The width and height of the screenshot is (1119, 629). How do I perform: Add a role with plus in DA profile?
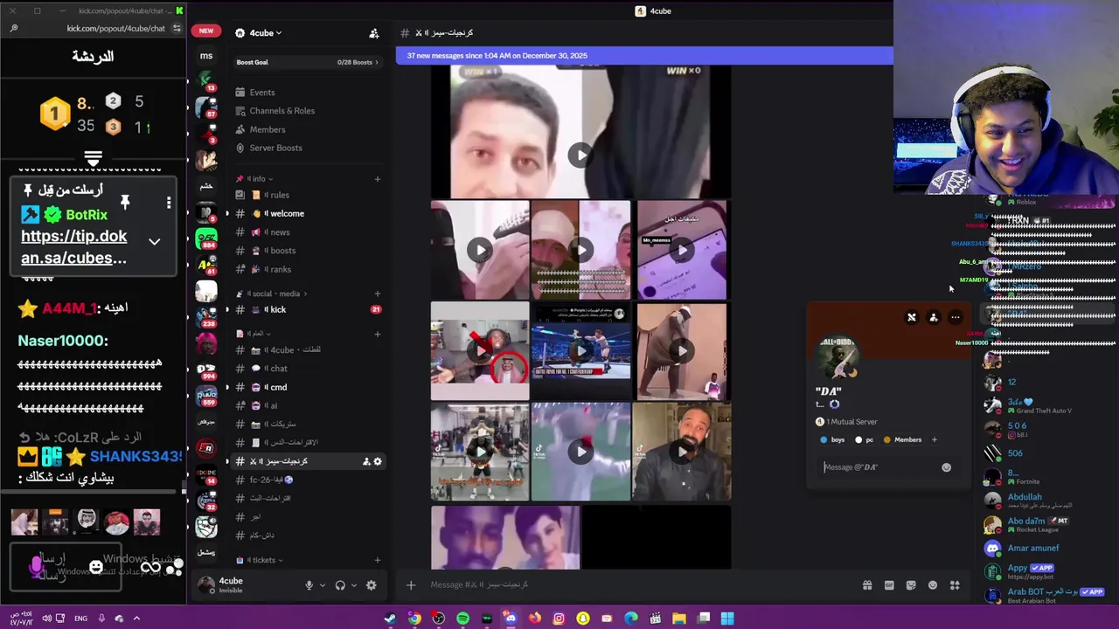coord(934,440)
